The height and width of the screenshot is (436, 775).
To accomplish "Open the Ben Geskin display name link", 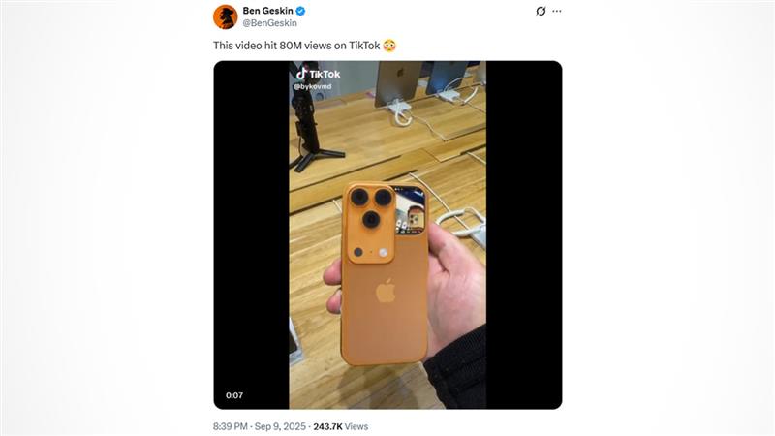I will pos(267,11).
